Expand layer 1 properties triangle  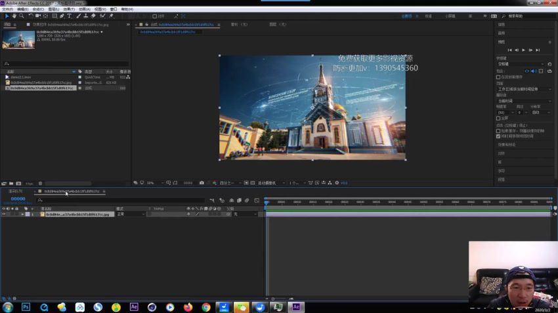point(22,214)
